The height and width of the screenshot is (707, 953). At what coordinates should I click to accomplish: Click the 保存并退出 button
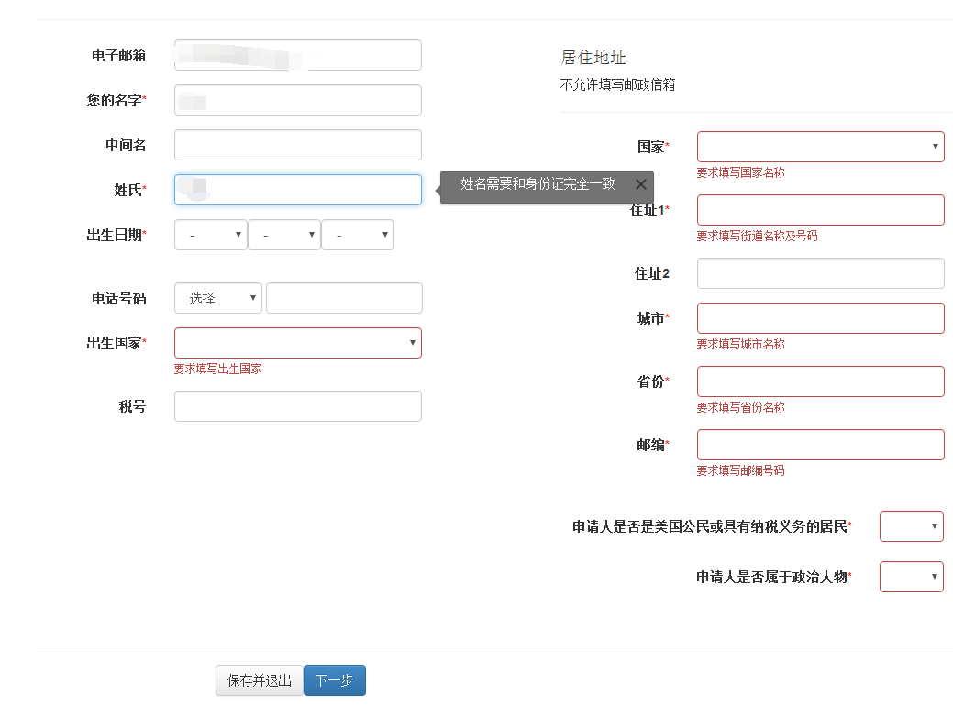click(x=260, y=680)
